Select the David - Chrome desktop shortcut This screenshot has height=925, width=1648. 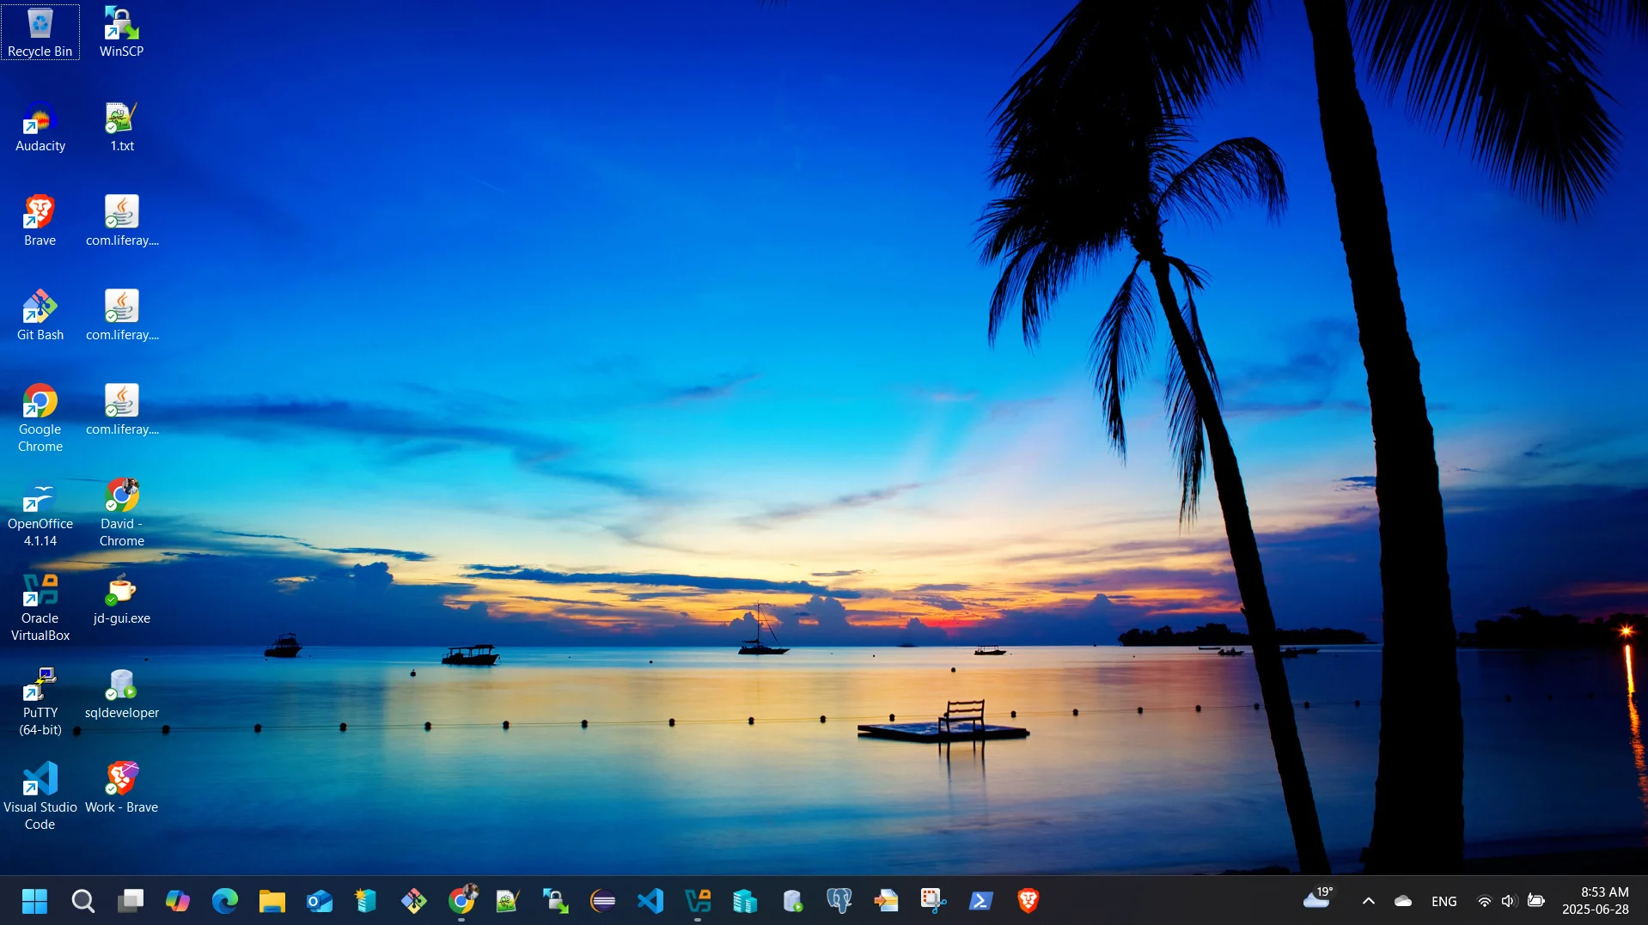[121, 513]
